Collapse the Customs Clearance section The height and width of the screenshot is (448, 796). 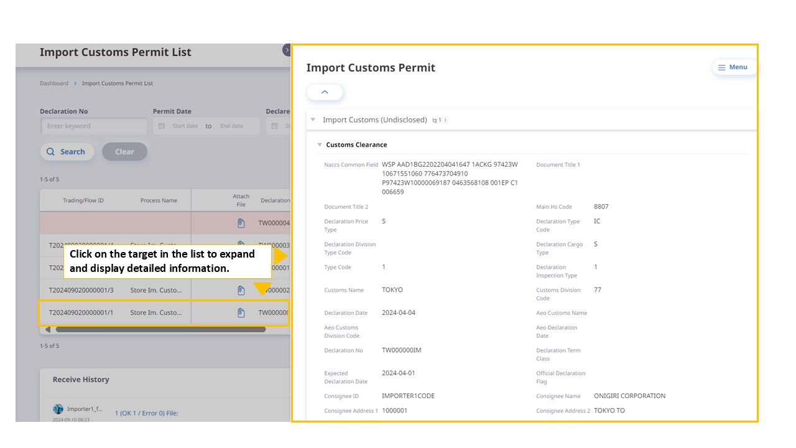point(320,145)
